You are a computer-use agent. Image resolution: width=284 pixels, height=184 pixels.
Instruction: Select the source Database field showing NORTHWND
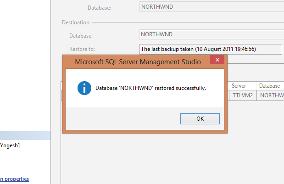(212, 7)
